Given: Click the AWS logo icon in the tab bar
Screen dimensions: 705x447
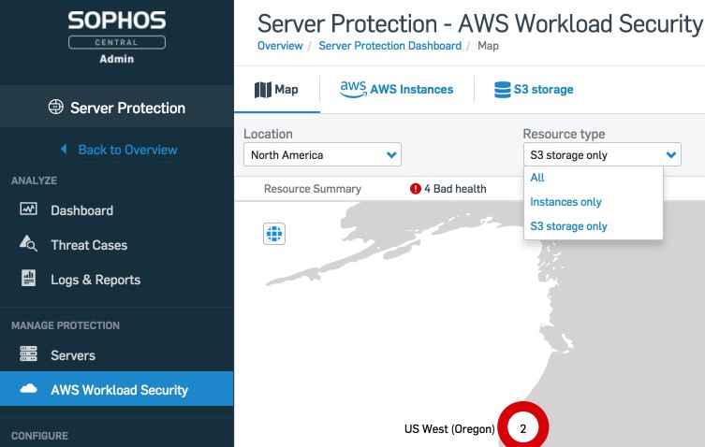Looking at the screenshot, I should (353, 89).
